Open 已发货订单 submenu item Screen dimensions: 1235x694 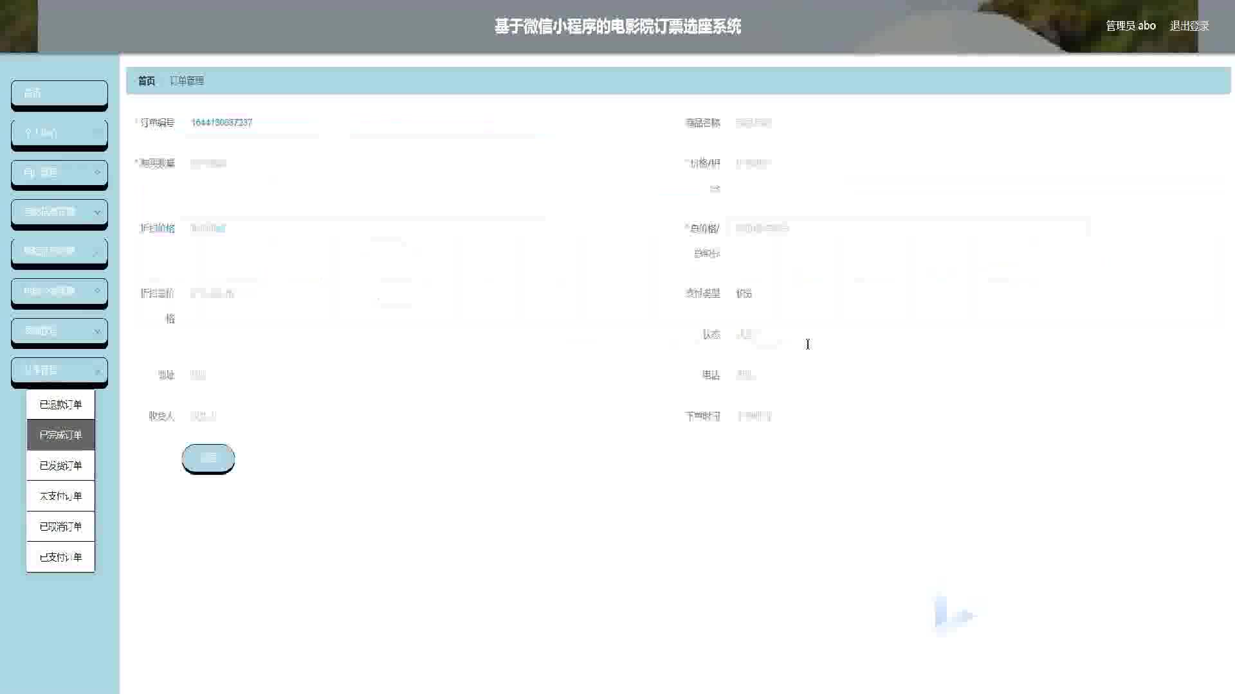click(60, 465)
